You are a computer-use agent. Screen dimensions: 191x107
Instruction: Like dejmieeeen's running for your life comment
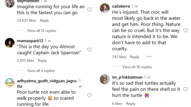click(89, 10)
